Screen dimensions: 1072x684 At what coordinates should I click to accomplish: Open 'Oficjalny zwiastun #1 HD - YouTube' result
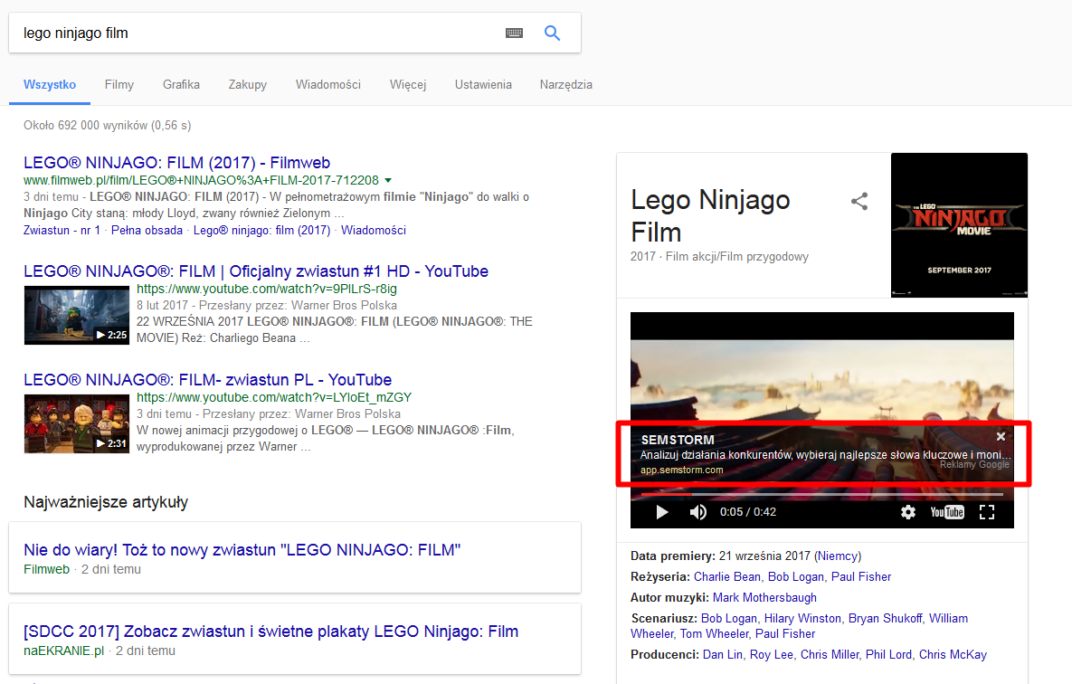[256, 271]
